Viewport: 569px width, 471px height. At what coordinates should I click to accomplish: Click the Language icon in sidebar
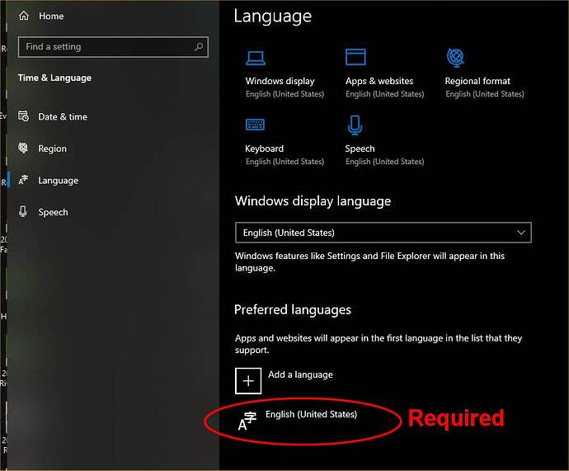pyautogui.click(x=23, y=180)
